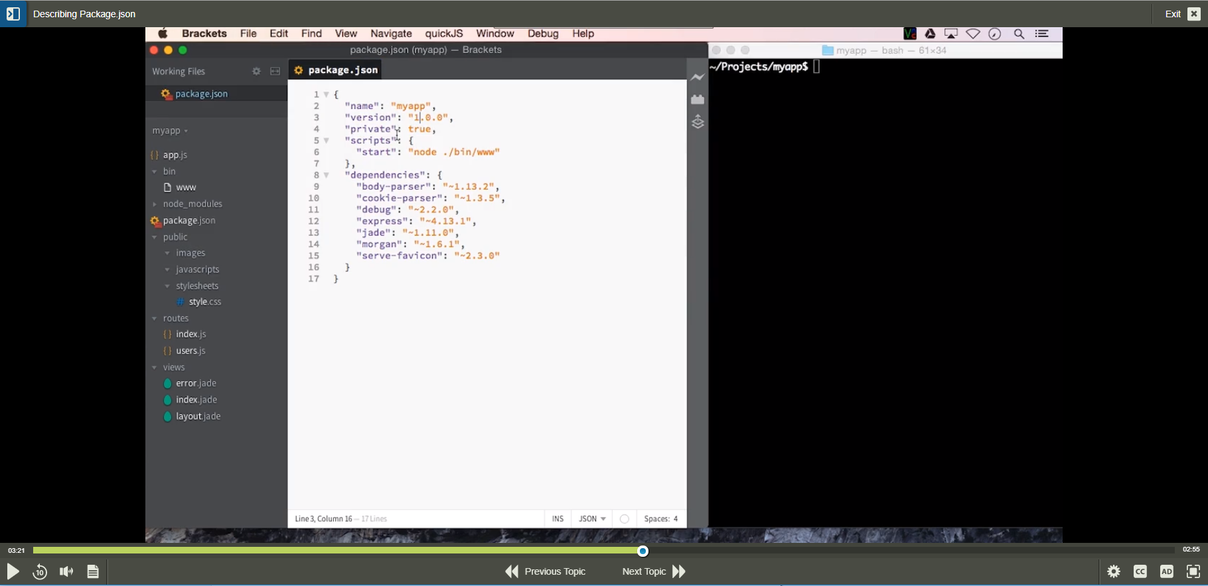Click the Brackets Live Preview lightning icon
The height and width of the screenshot is (586, 1208).
click(698, 78)
